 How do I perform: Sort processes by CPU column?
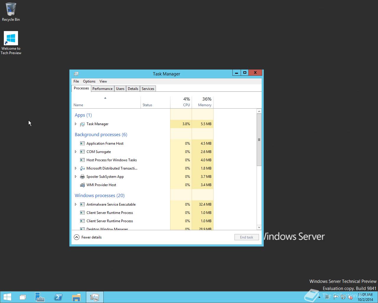[181, 102]
